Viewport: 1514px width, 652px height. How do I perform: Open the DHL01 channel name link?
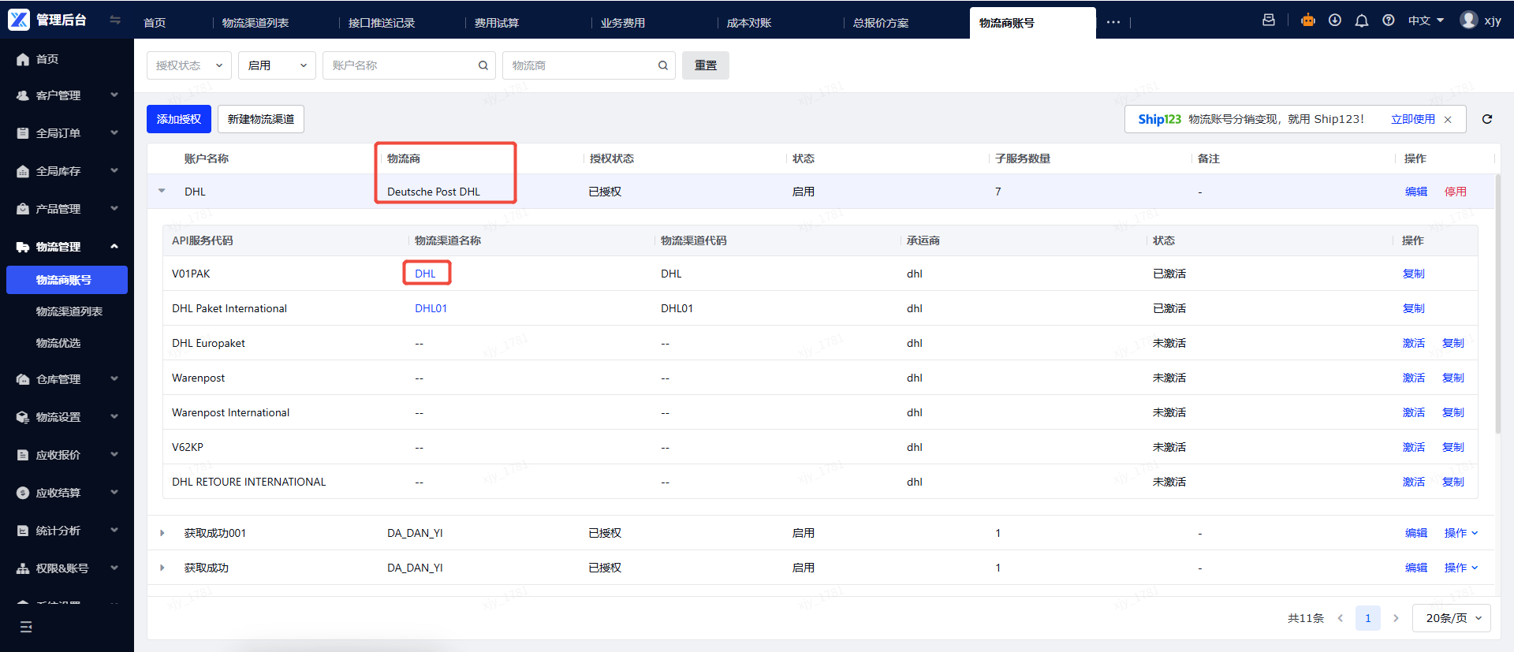pyautogui.click(x=431, y=308)
